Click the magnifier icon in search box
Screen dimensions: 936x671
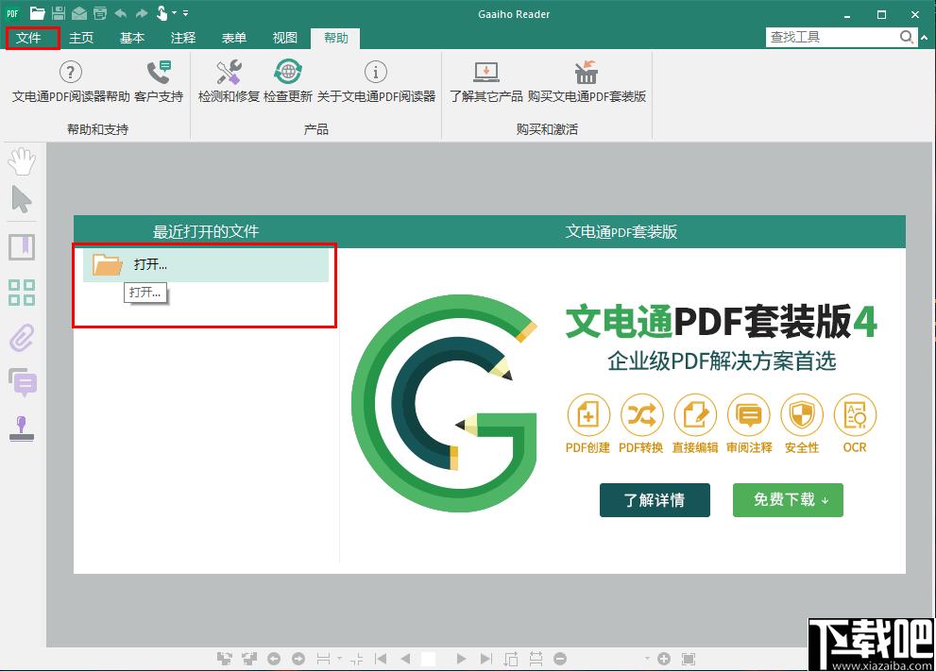[907, 38]
